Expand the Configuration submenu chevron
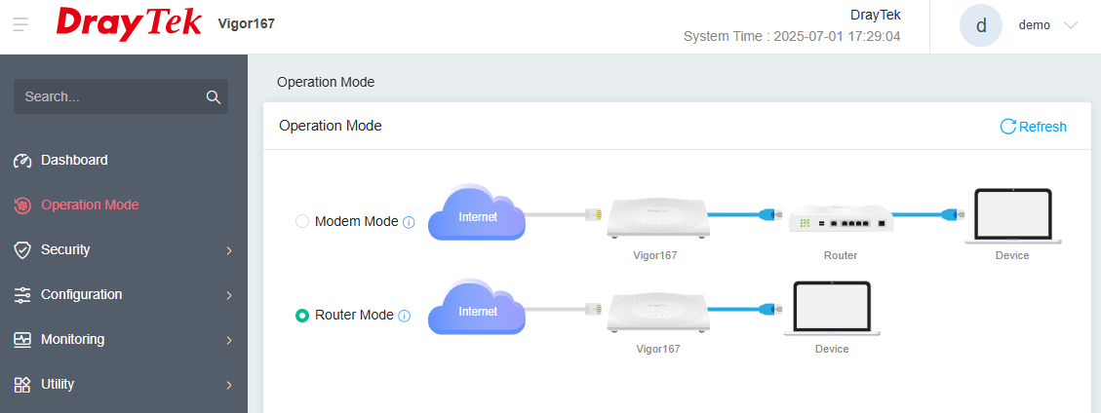This screenshot has width=1101, height=413. click(x=229, y=295)
